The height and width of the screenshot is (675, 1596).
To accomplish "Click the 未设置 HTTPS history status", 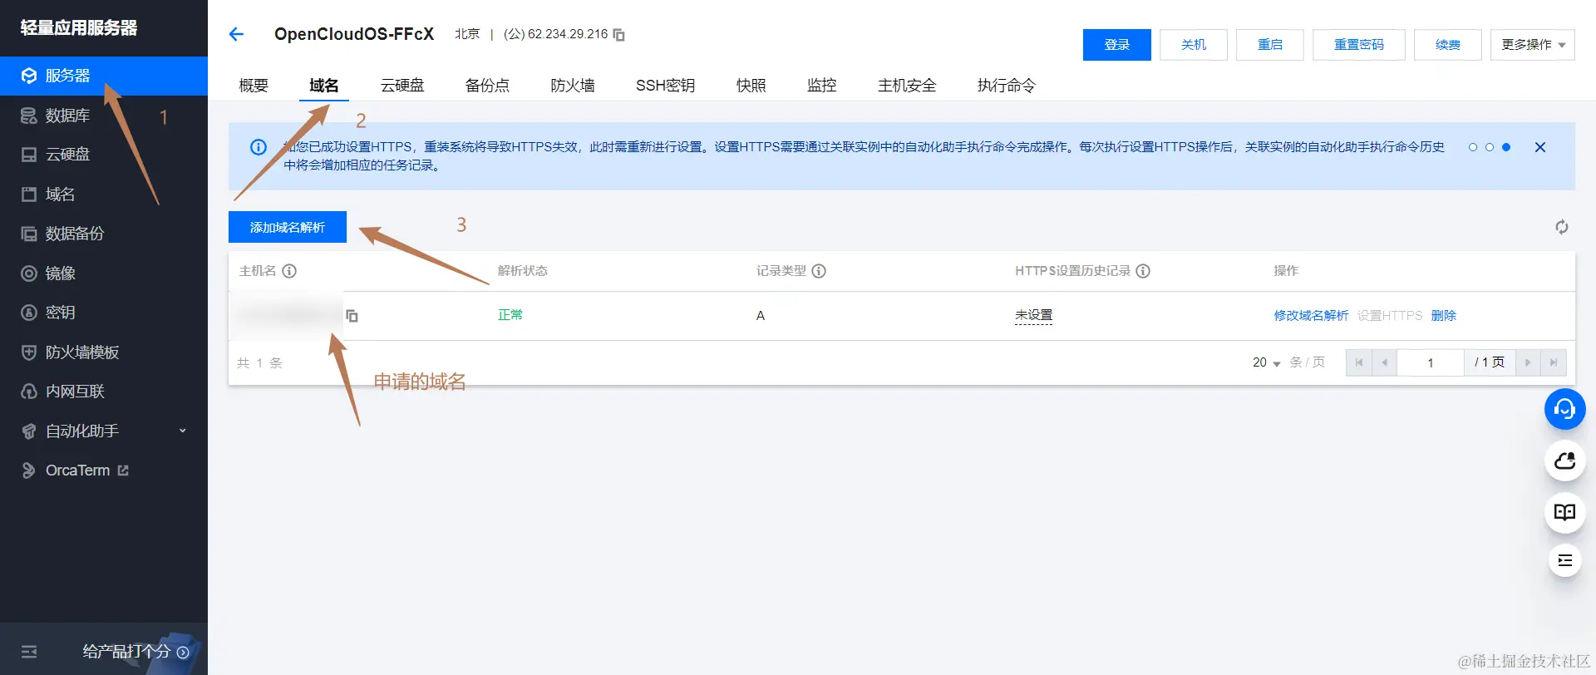I will pyautogui.click(x=1033, y=316).
